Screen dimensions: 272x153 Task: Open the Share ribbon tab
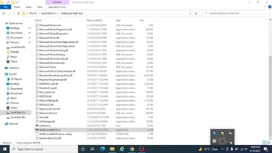(x=28, y=7)
